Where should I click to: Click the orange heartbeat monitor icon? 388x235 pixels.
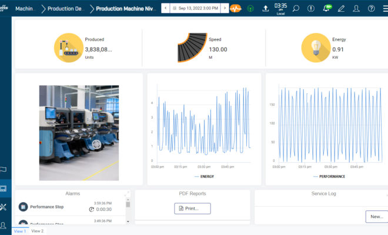tap(235, 9)
